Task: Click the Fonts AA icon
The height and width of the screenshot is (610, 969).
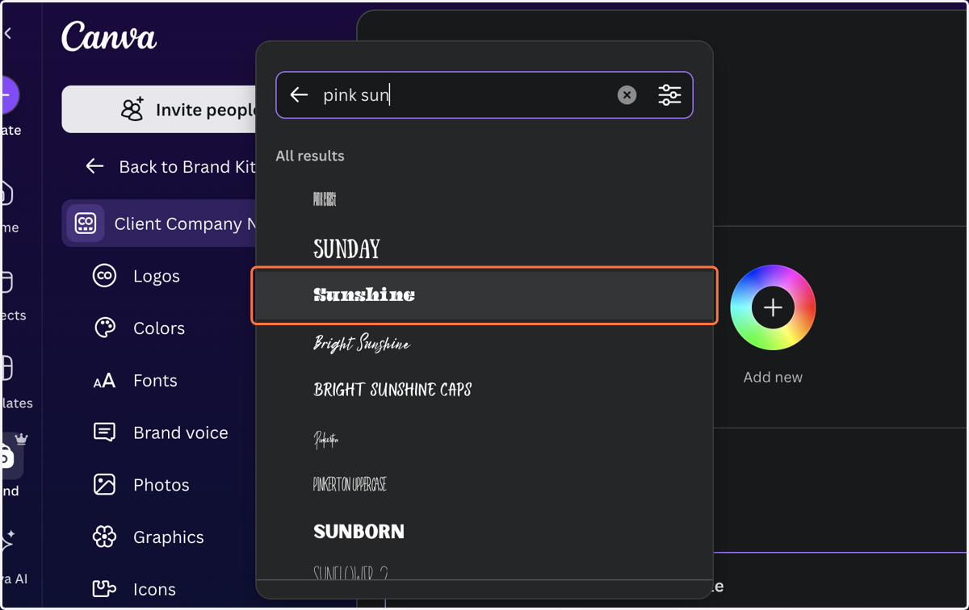Action: [104, 381]
